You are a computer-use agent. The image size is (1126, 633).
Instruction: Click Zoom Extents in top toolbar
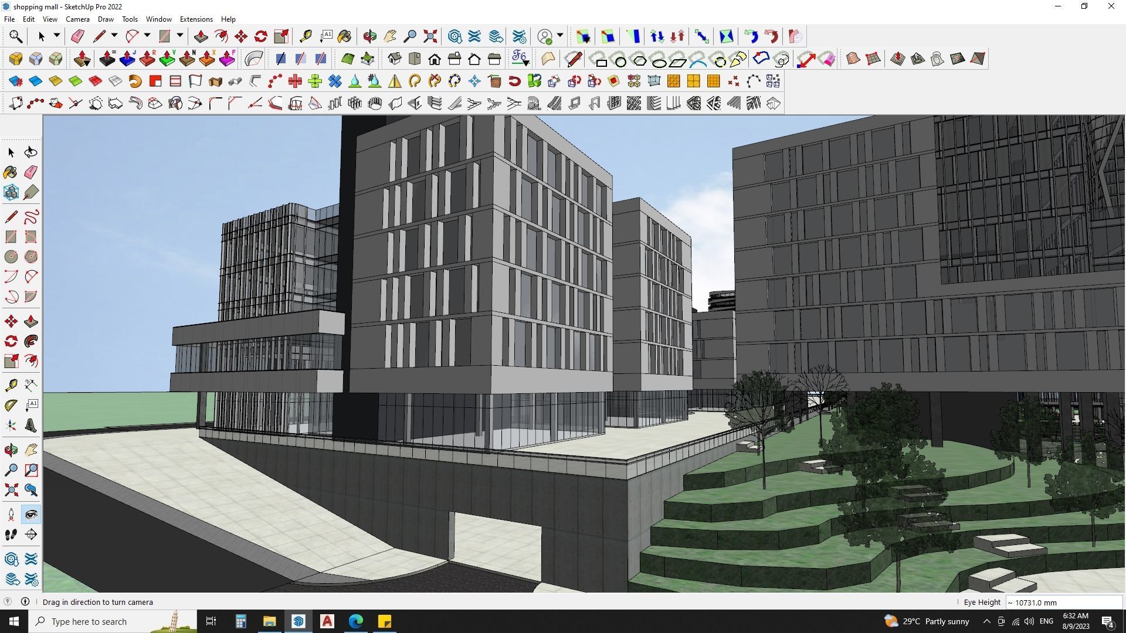coord(430,36)
